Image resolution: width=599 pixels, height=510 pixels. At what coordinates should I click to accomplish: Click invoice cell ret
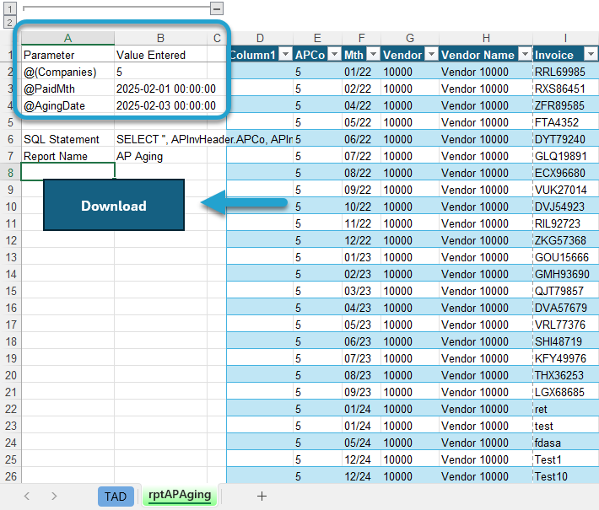coord(565,409)
